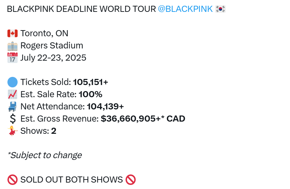Click the Toronto, ON location text
This screenshot has height=189, width=290.
pos(44,33)
